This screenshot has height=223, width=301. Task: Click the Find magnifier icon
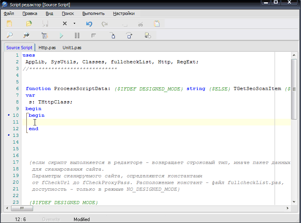pos(9,35)
